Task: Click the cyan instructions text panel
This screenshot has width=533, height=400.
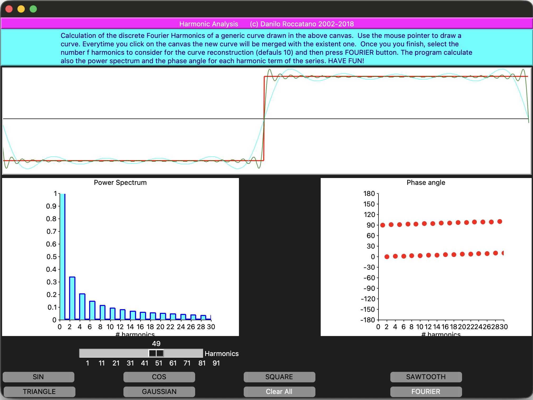Action: pyautogui.click(x=266, y=48)
